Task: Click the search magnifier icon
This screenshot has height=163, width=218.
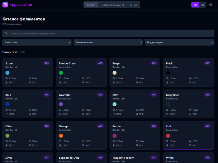Action: (6, 33)
